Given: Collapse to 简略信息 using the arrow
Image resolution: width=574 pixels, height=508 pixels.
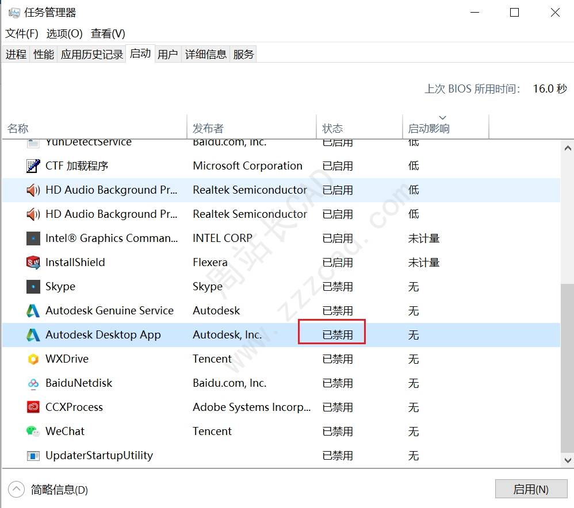Looking at the screenshot, I should pos(16,490).
